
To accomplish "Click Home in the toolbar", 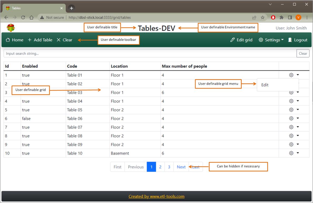I will point(14,40).
